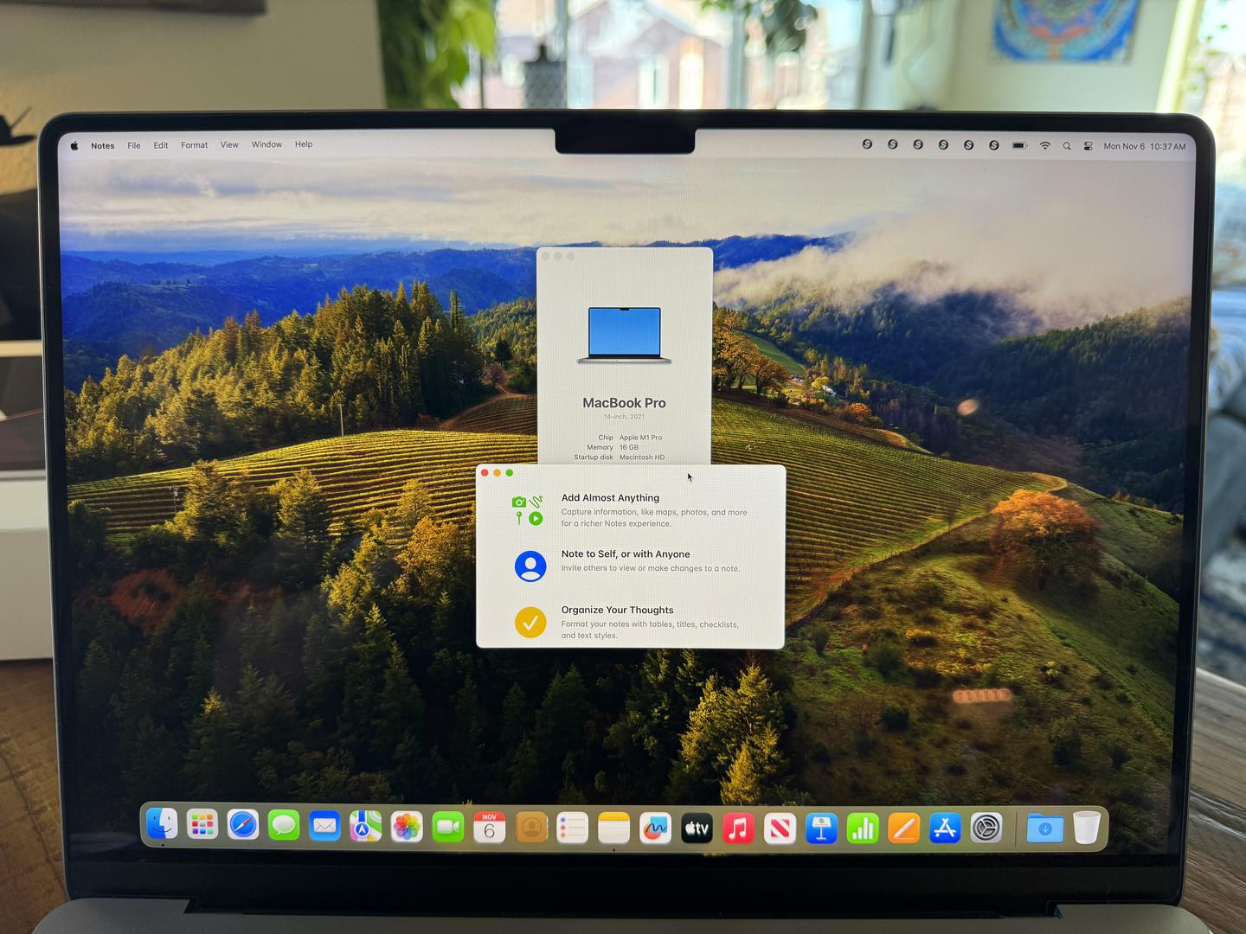Viewport: 1246px width, 934px height.
Task: Open the Trash in the Dock
Action: [1087, 828]
